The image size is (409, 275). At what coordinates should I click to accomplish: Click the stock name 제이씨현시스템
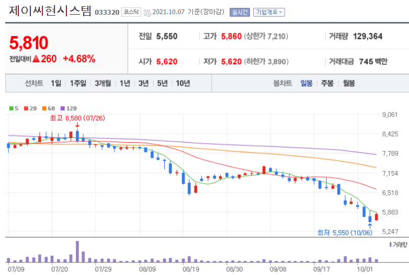pos(50,11)
